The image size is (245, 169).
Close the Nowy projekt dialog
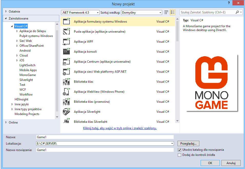click(238, 3)
